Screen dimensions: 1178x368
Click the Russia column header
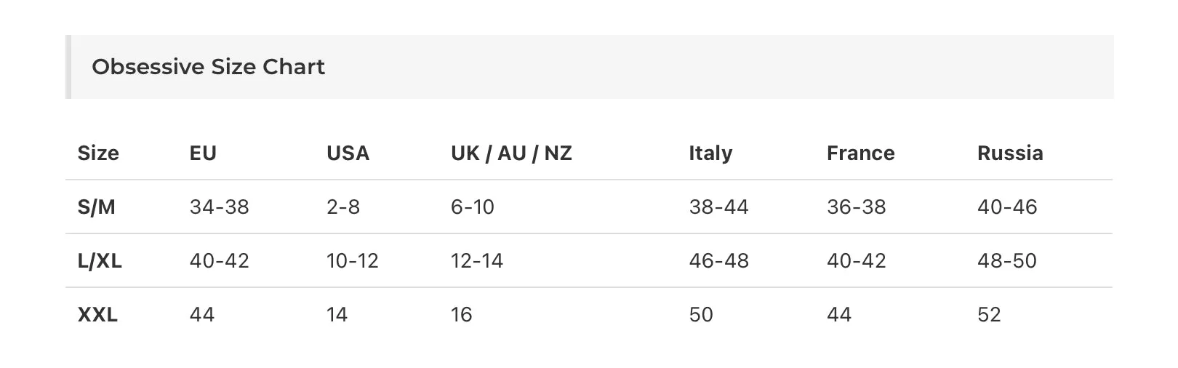tap(1010, 153)
